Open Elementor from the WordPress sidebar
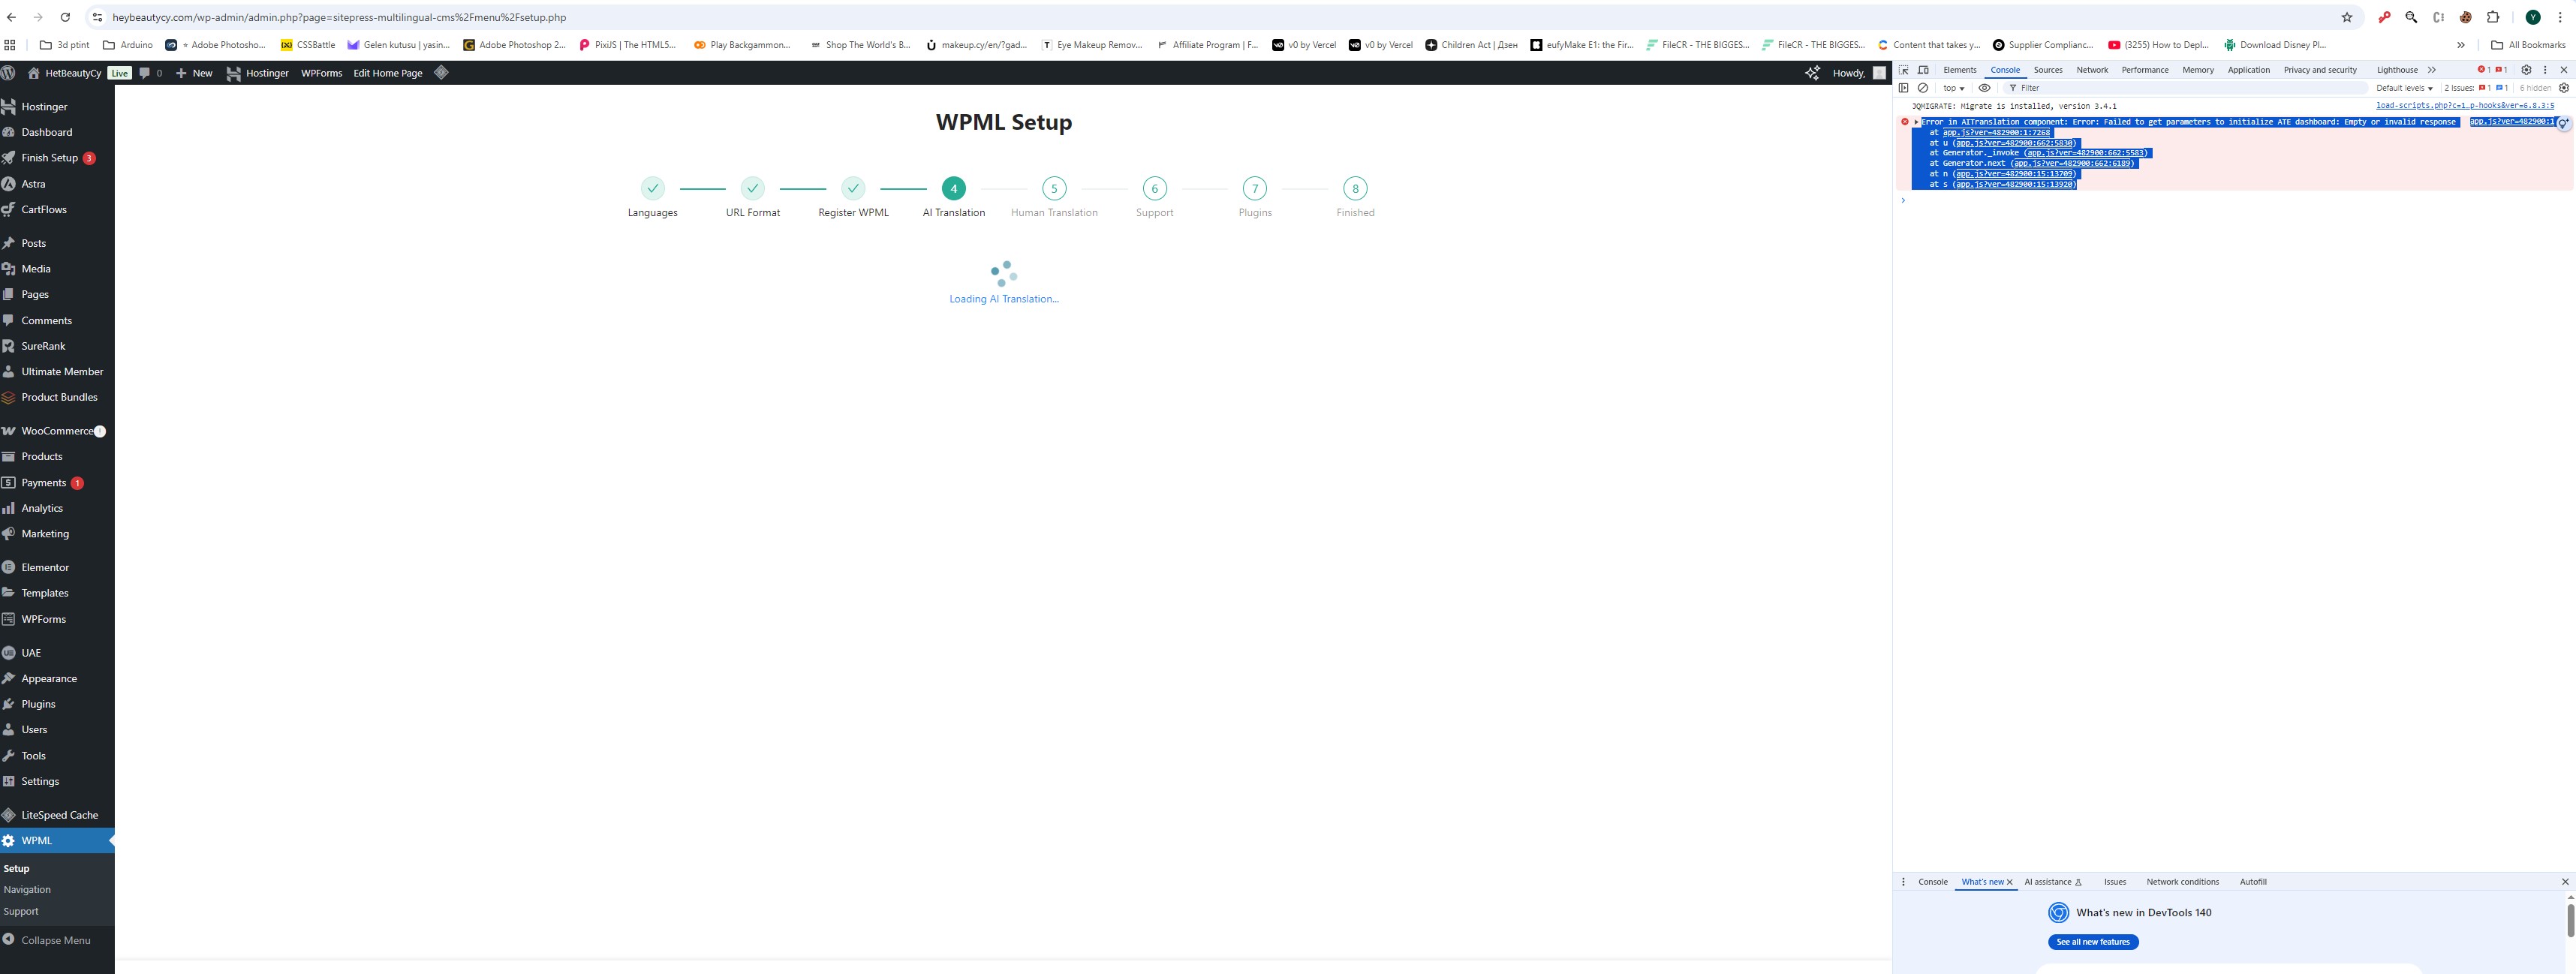The width and height of the screenshot is (2576, 974). tap(45, 567)
